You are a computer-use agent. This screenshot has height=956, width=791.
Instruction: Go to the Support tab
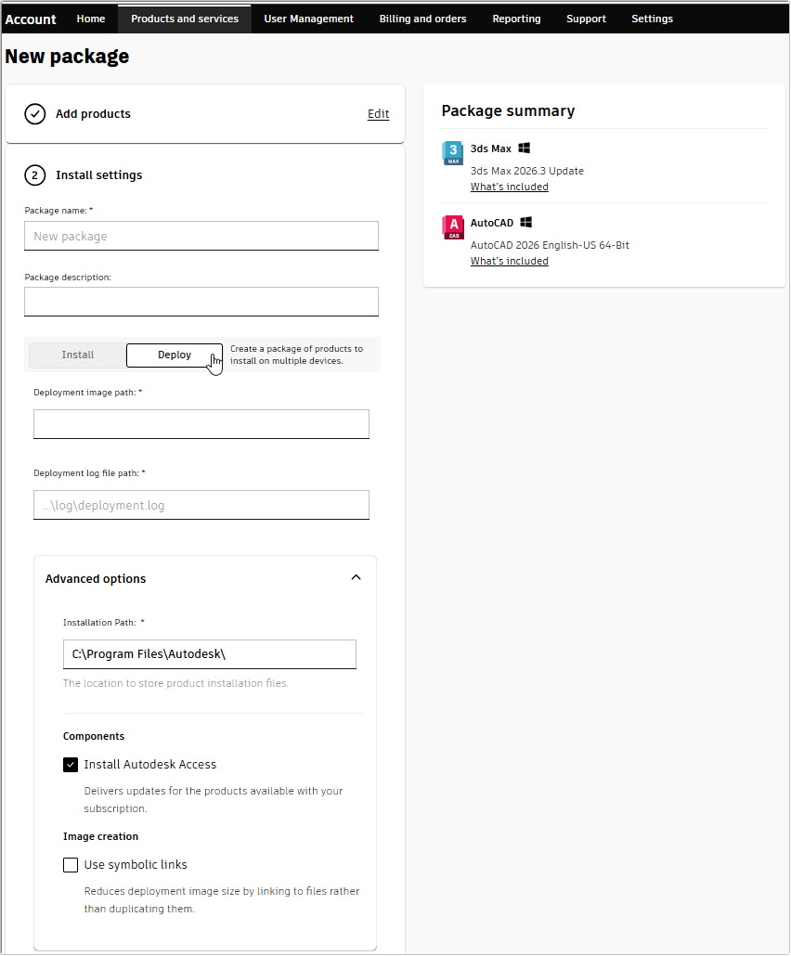coord(586,19)
